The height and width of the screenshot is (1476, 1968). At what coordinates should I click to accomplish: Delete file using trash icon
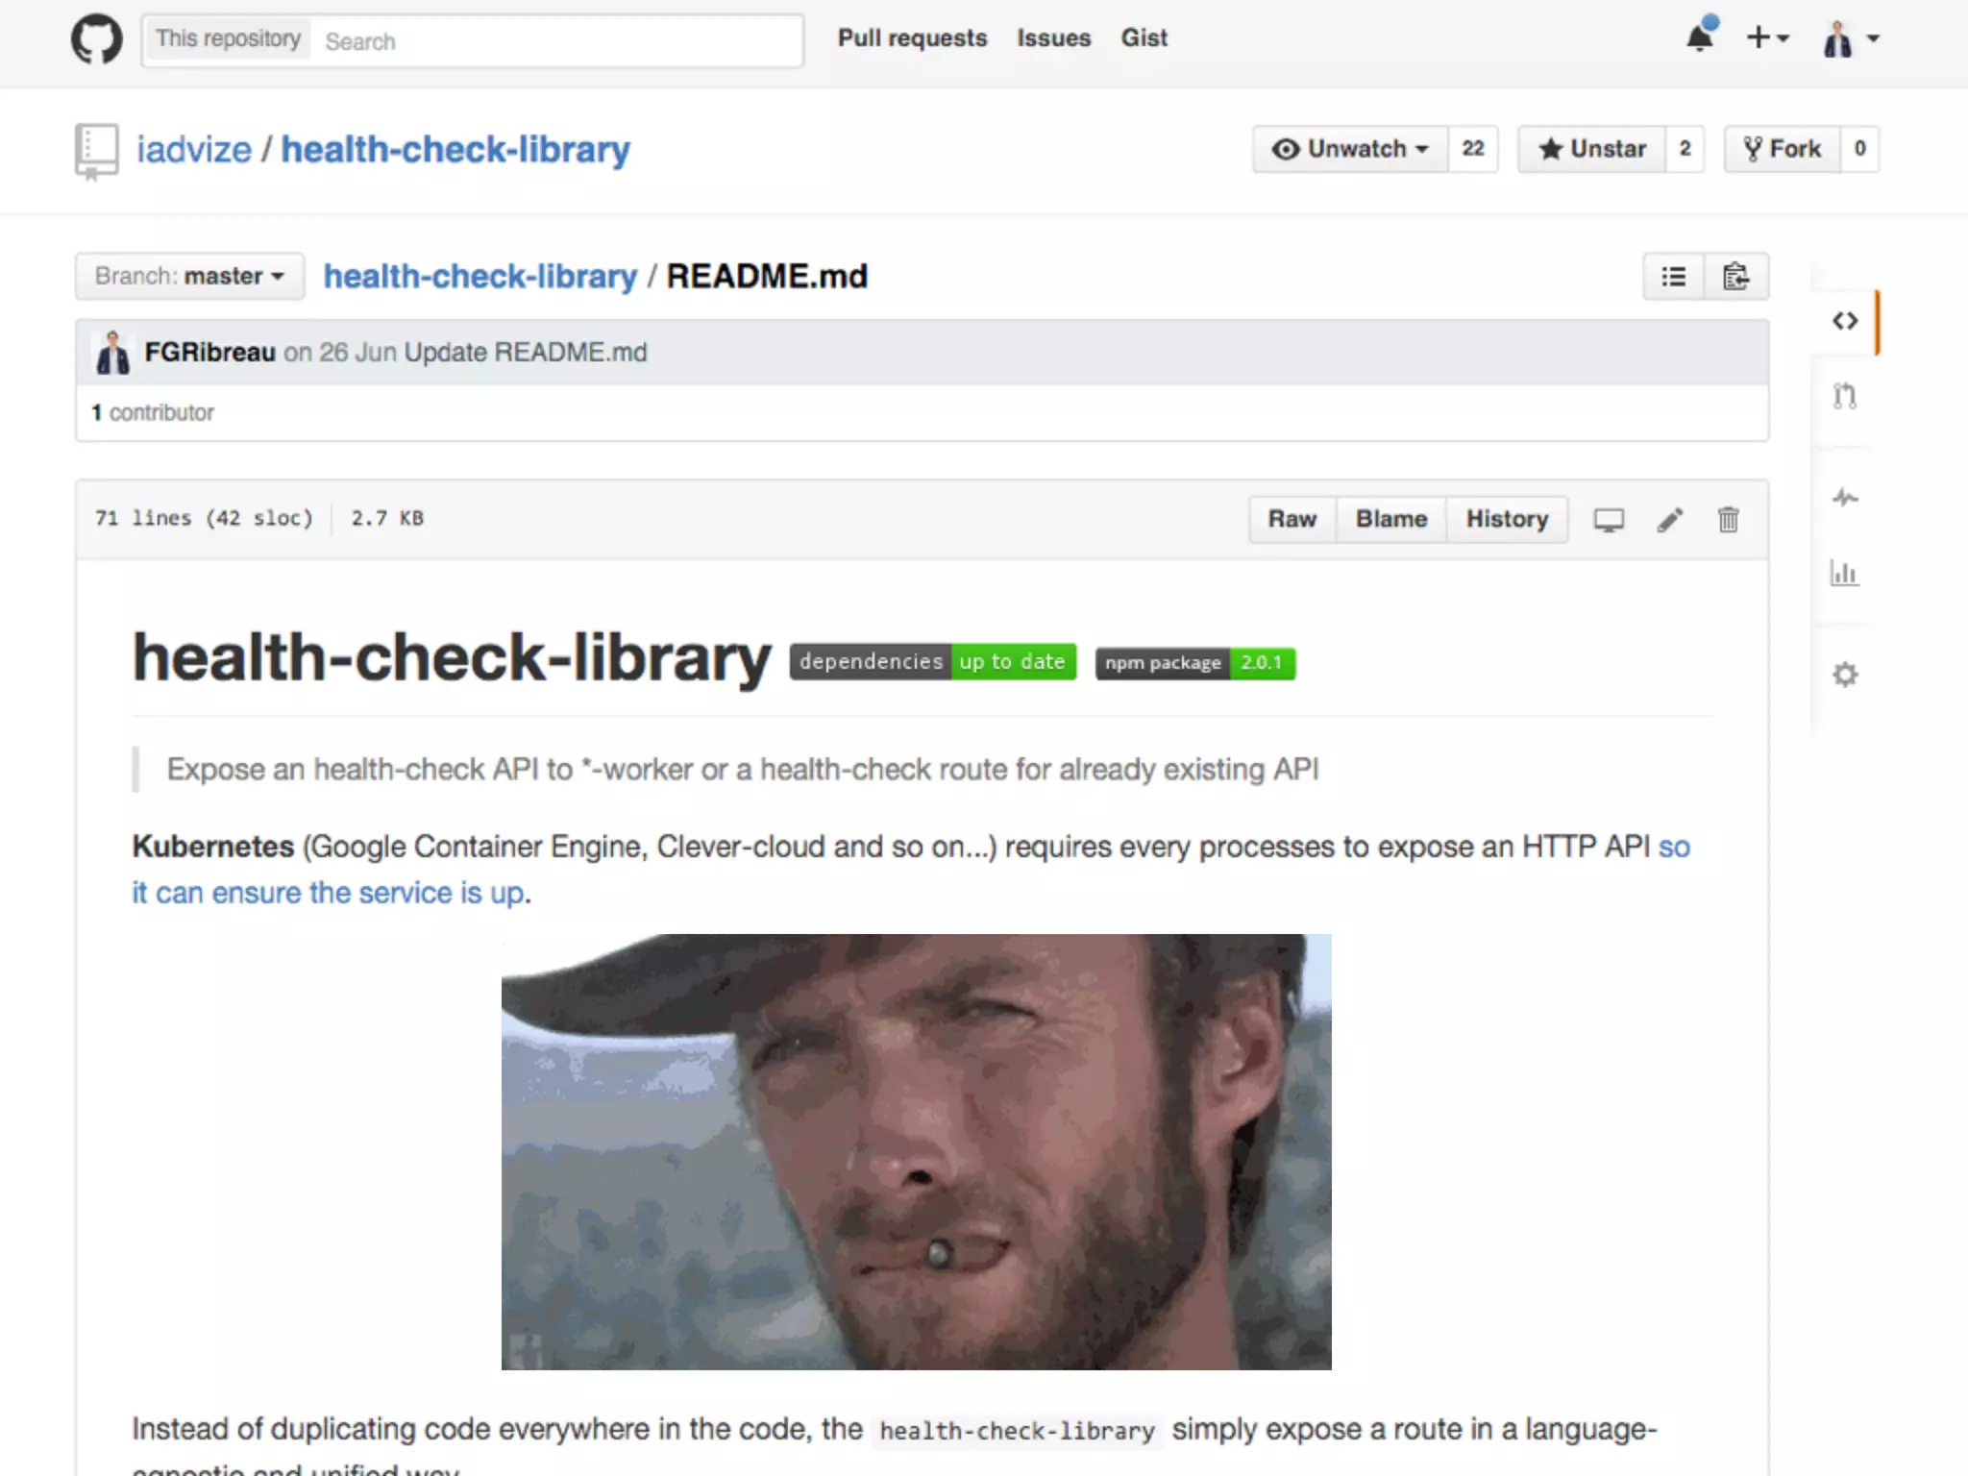(1728, 520)
